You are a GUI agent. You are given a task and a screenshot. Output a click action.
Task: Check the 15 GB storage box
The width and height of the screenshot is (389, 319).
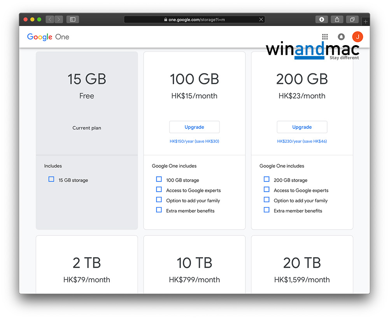tap(51, 179)
